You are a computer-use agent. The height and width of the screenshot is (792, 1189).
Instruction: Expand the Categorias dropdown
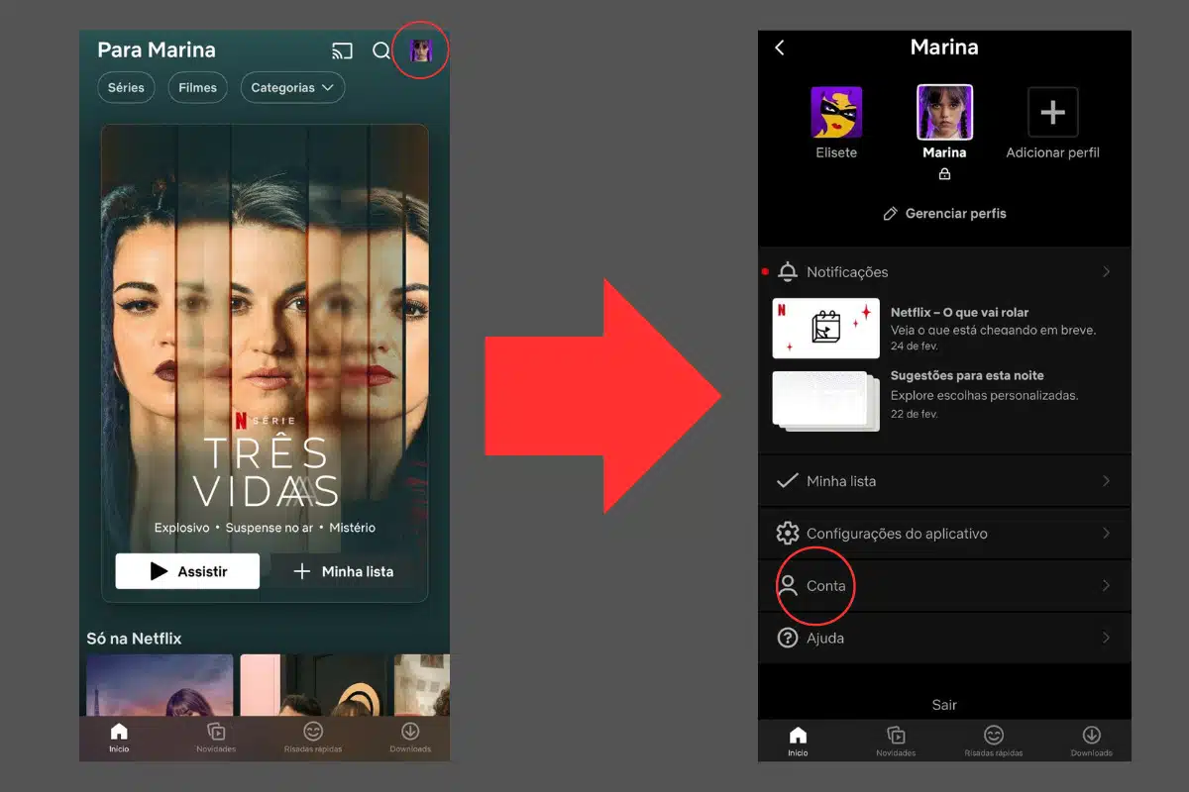tap(292, 88)
